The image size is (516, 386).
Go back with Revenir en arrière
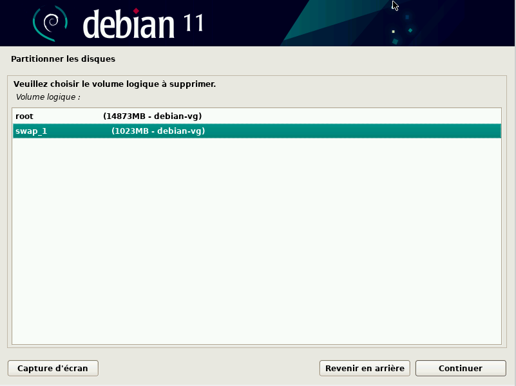[365, 368]
